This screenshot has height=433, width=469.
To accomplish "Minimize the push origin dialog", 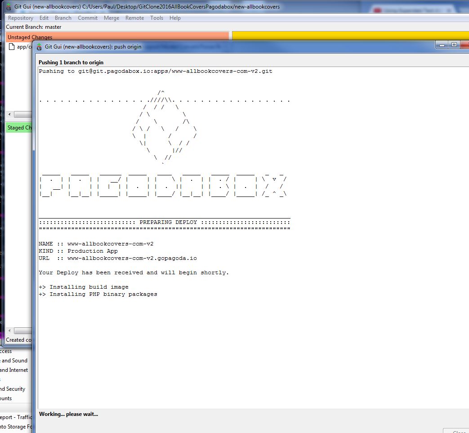I will (x=442, y=45).
